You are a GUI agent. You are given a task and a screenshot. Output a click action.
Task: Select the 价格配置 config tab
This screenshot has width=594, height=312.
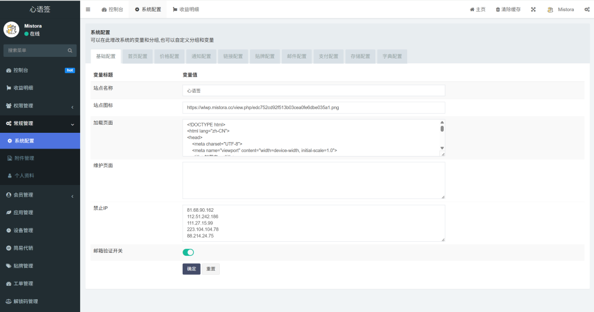coord(169,56)
